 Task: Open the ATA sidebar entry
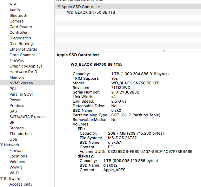point(13,4)
